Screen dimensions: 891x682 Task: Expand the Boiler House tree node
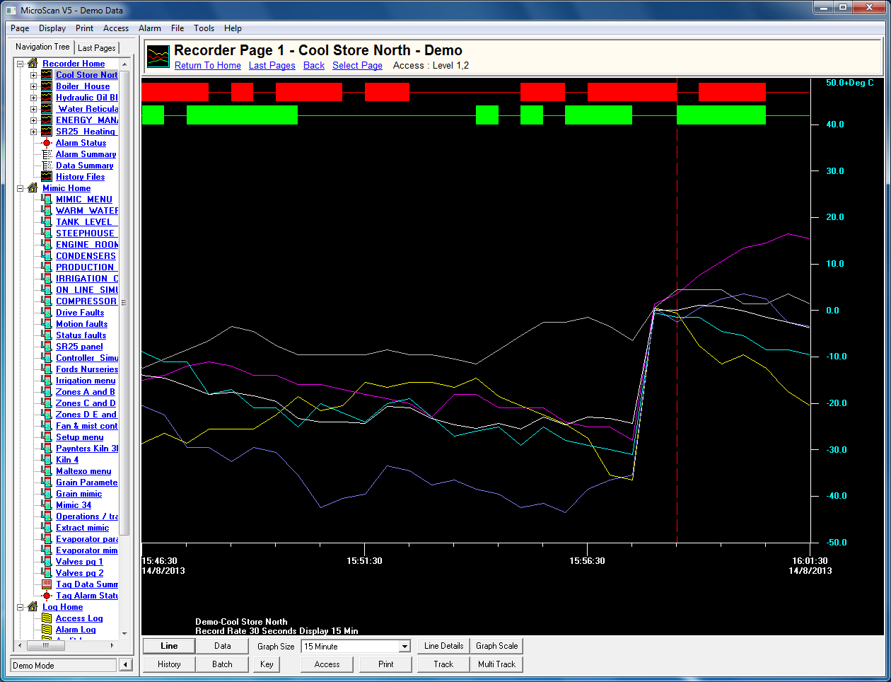[x=33, y=86]
